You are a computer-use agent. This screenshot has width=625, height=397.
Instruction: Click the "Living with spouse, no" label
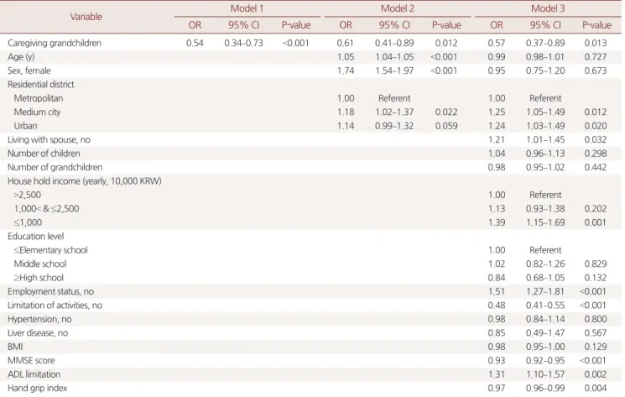[49, 140]
